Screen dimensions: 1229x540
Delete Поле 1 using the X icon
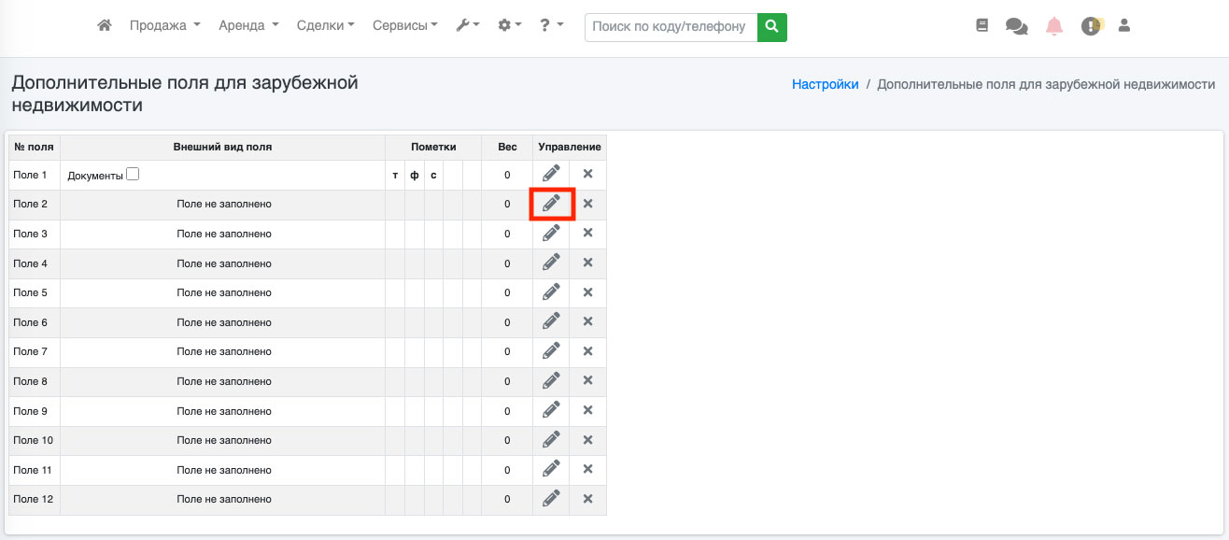point(587,174)
